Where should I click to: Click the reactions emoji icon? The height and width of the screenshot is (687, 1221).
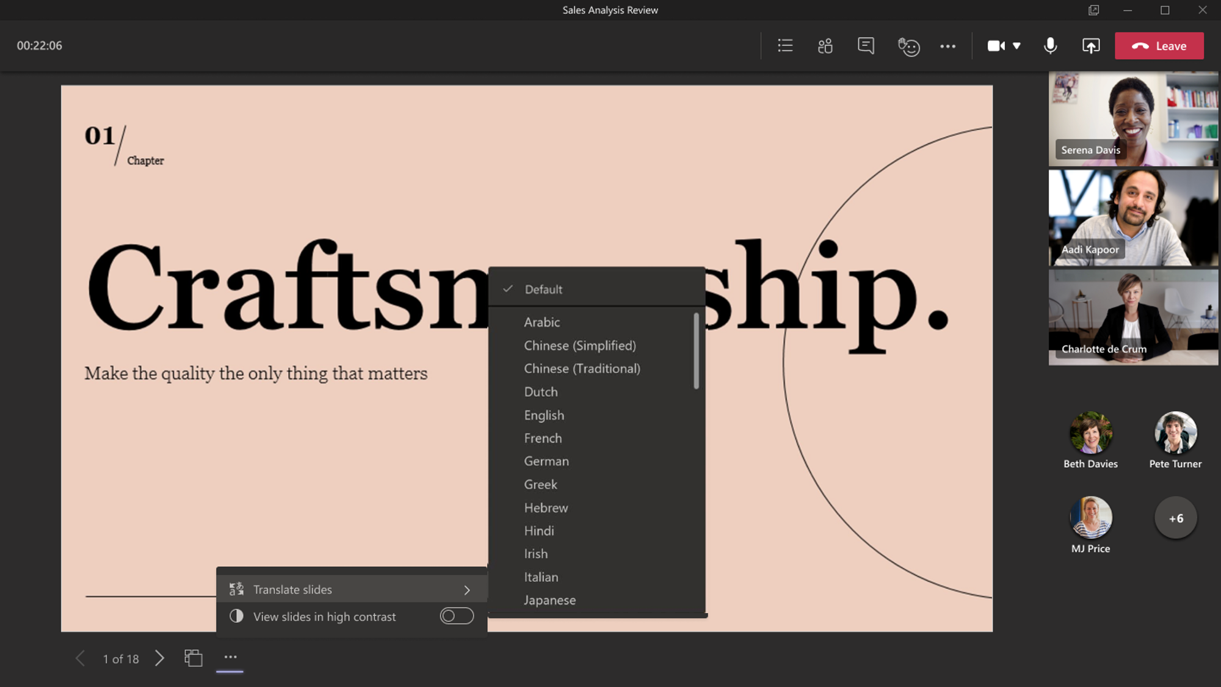tap(907, 45)
